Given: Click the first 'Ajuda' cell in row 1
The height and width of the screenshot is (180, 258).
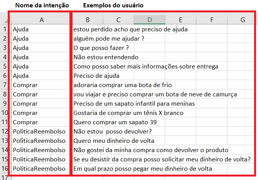Looking at the screenshot, I should [x=21, y=29].
